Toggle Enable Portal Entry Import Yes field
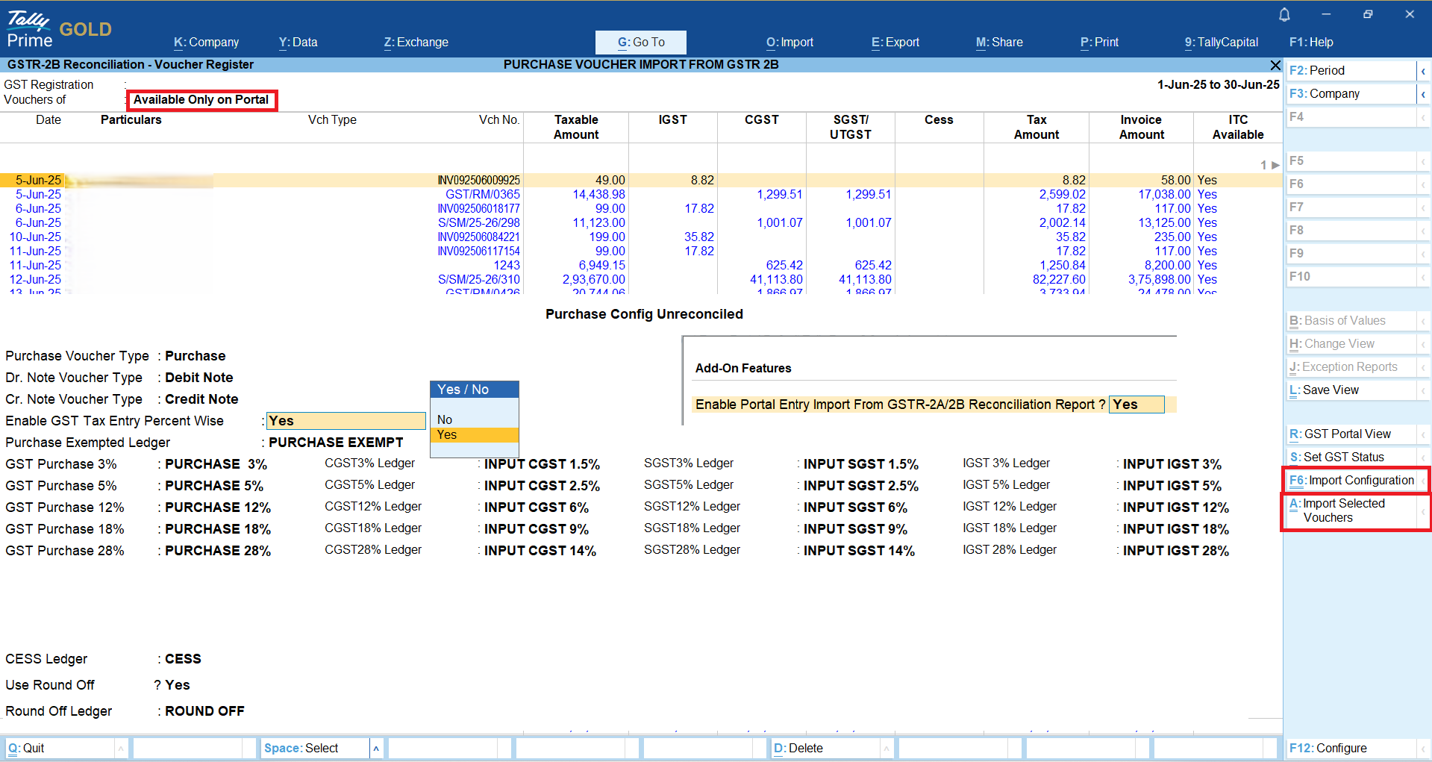1432x762 pixels. pyautogui.click(x=1136, y=405)
